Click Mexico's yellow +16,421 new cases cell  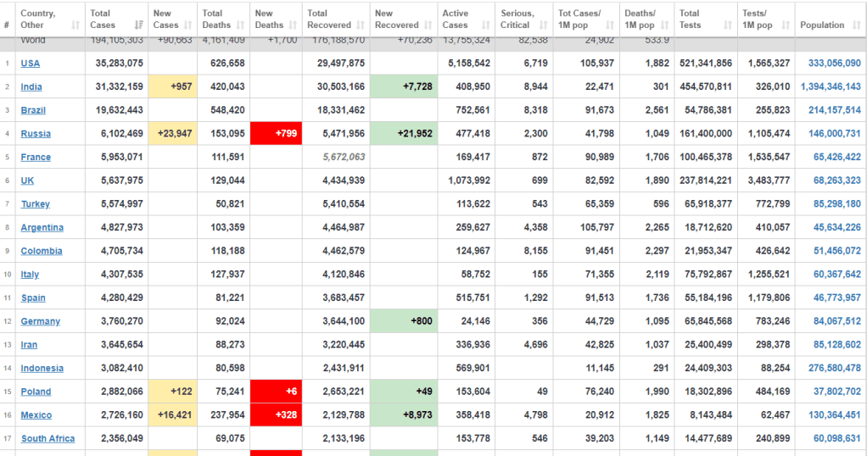point(172,415)
